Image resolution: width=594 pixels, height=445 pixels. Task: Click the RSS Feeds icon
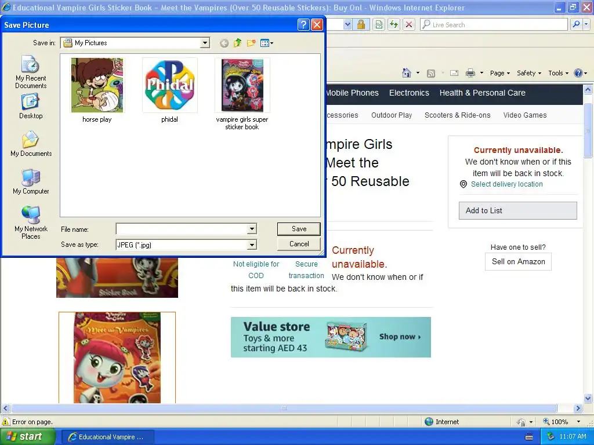(431, 74)
